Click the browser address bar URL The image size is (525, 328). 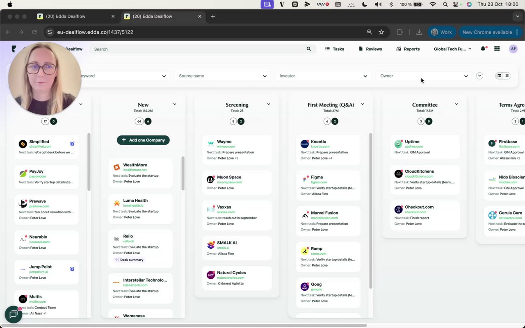coord(95,32)
